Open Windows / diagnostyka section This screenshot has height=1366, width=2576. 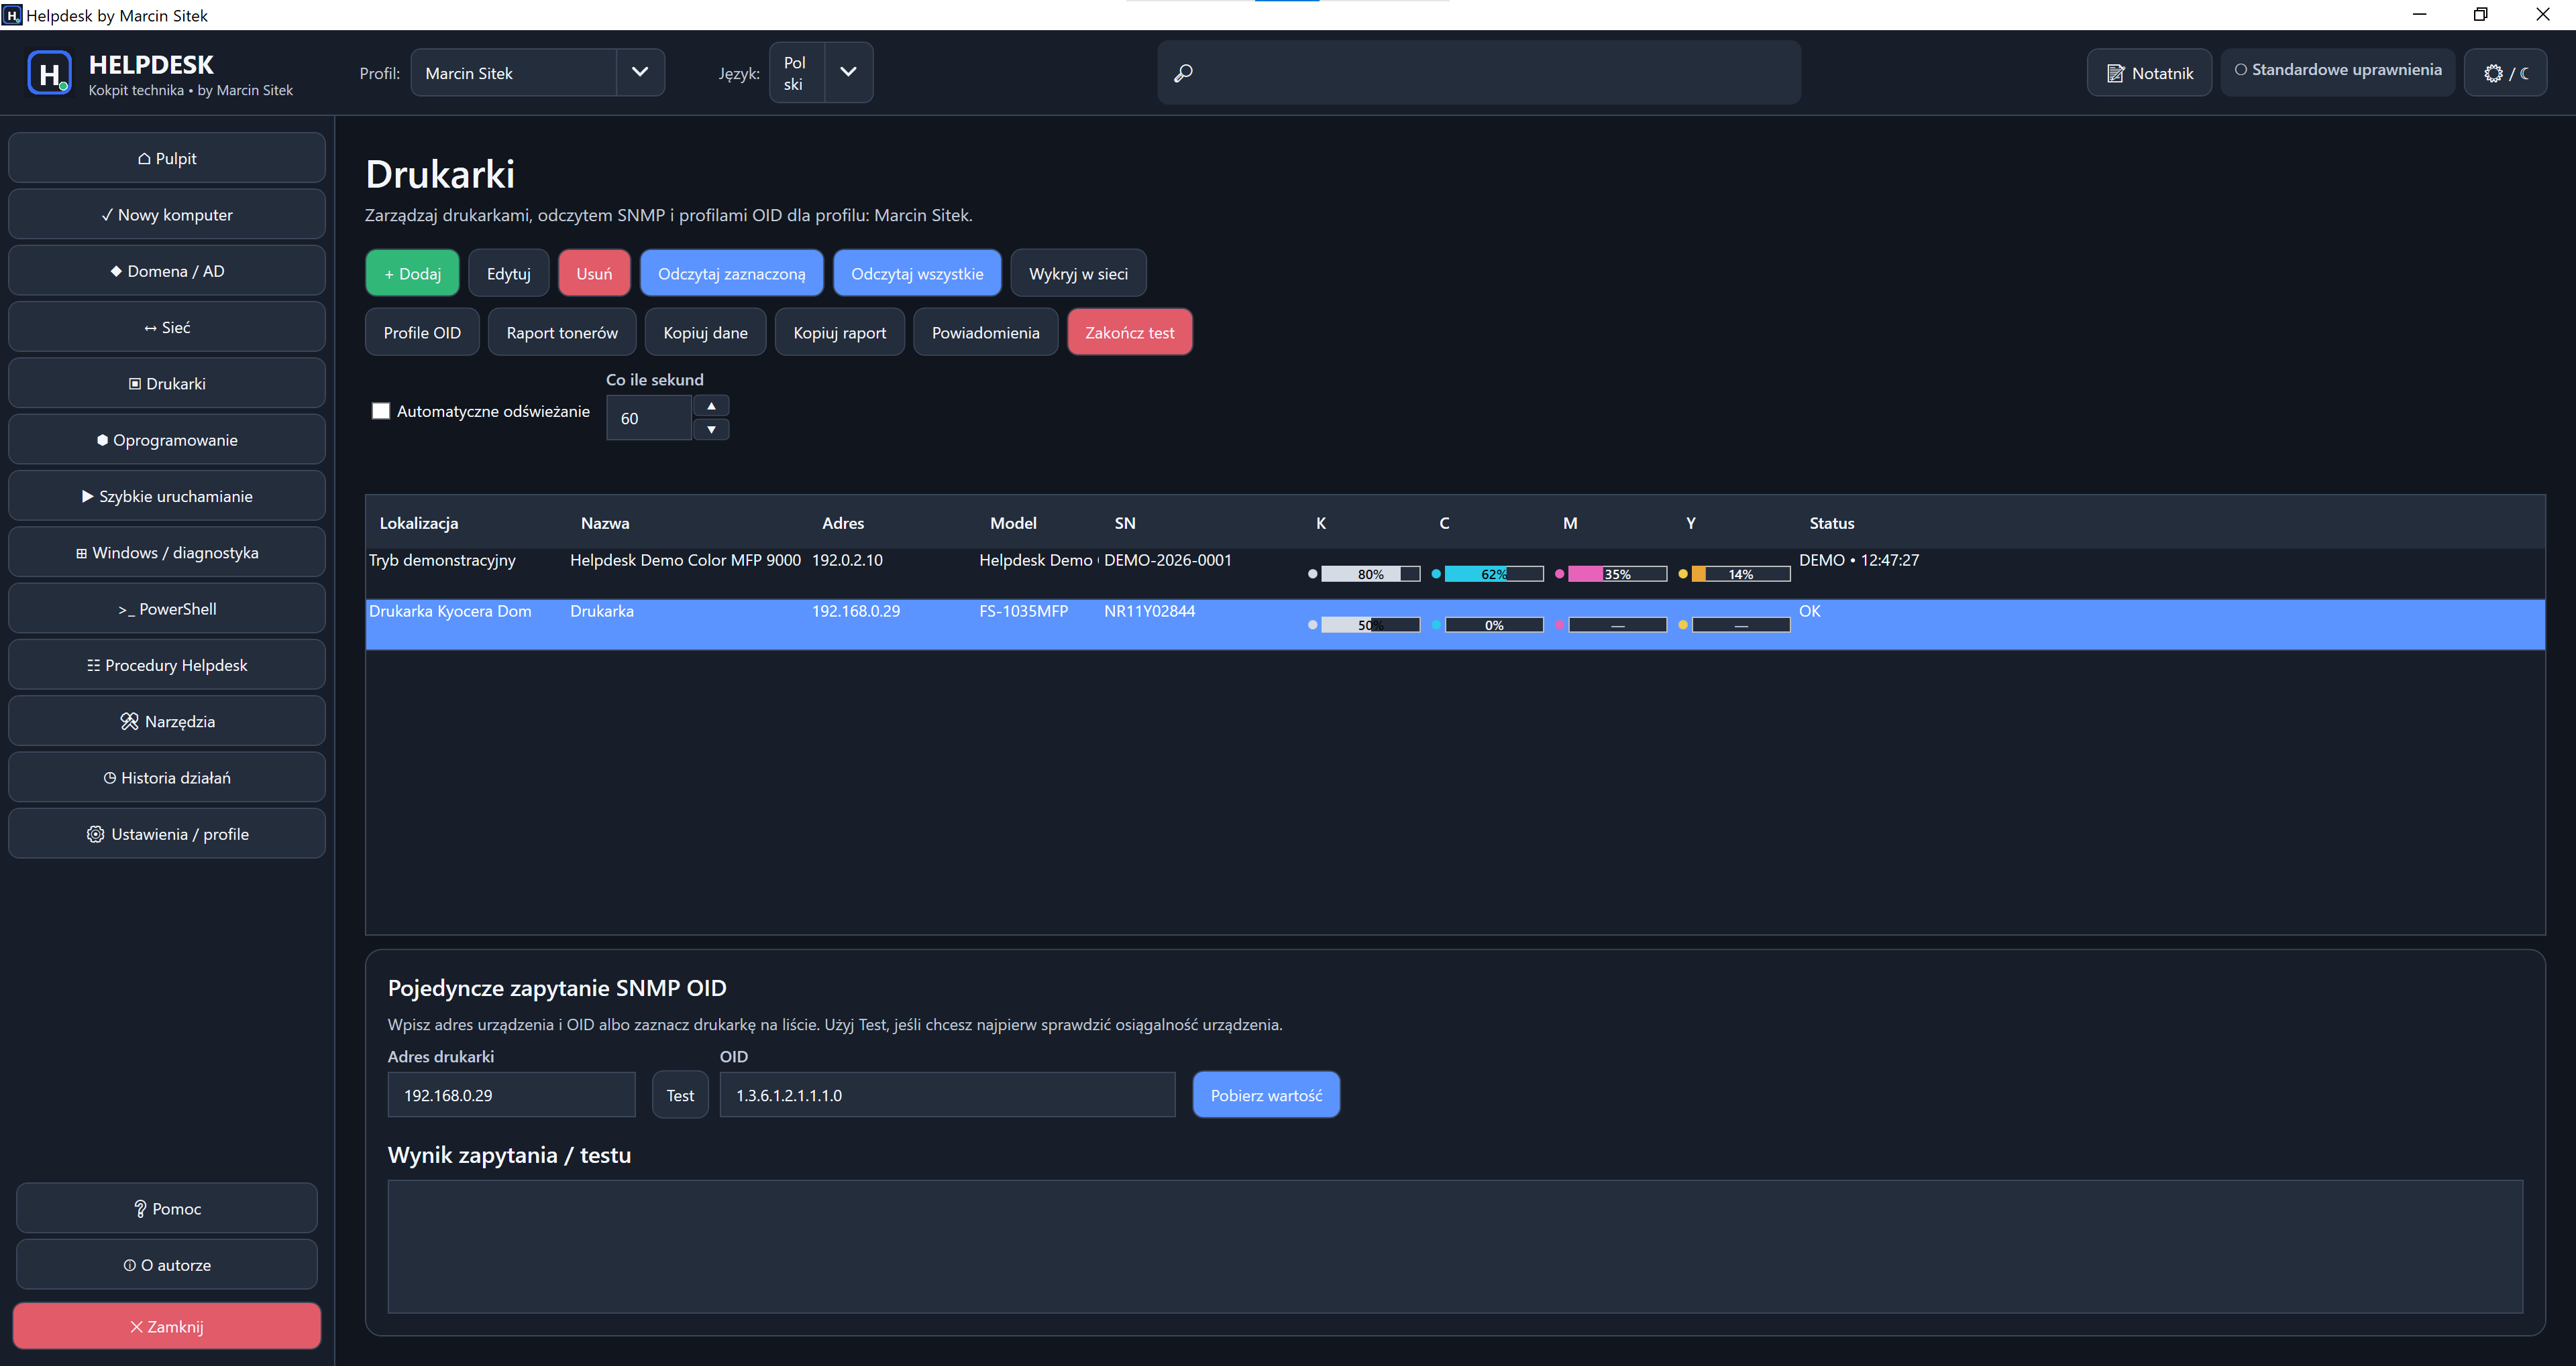click(x=167, y=552)
